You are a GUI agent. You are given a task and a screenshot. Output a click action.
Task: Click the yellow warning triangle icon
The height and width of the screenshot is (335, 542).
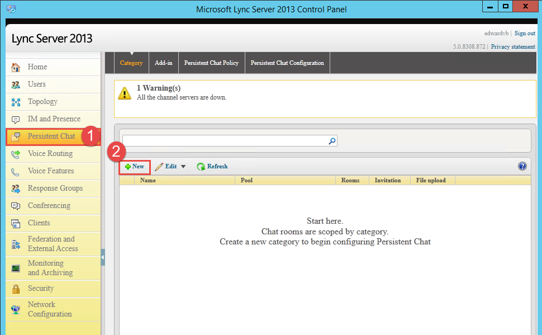coord(125,93)
